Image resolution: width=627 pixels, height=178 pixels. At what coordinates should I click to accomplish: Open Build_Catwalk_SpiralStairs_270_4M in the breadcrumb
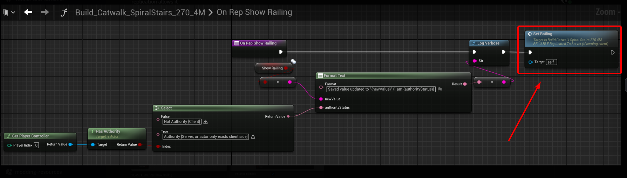coord(140,13)
